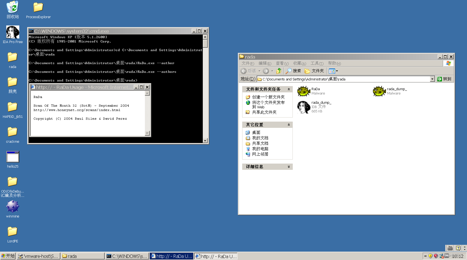Viewport: 467px width, 260px height.
Task: Select the OD(OllyDebu... folder icon
Action: tap(13, 187)
